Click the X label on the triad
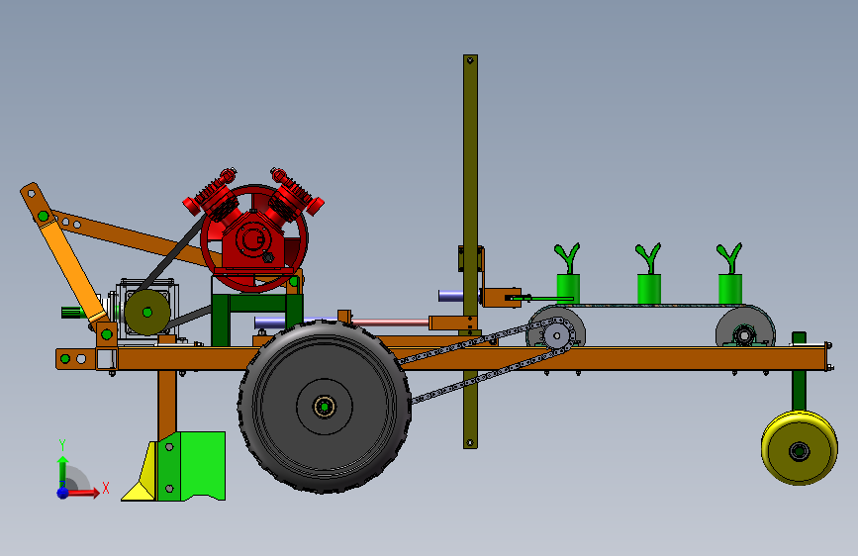The height and width of the screenshot is (556, 858). tap(106, 488)
